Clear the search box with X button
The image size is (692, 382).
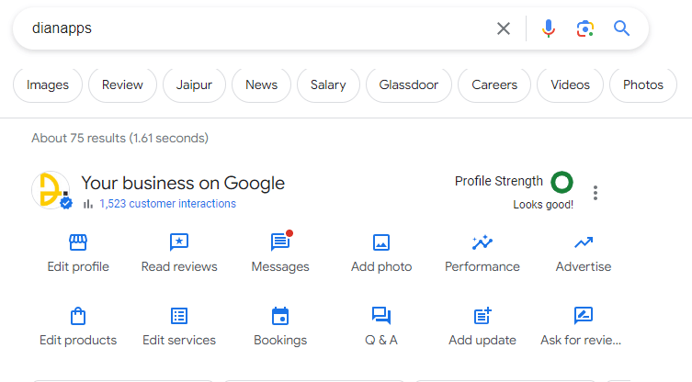click(x=504, y=28)
